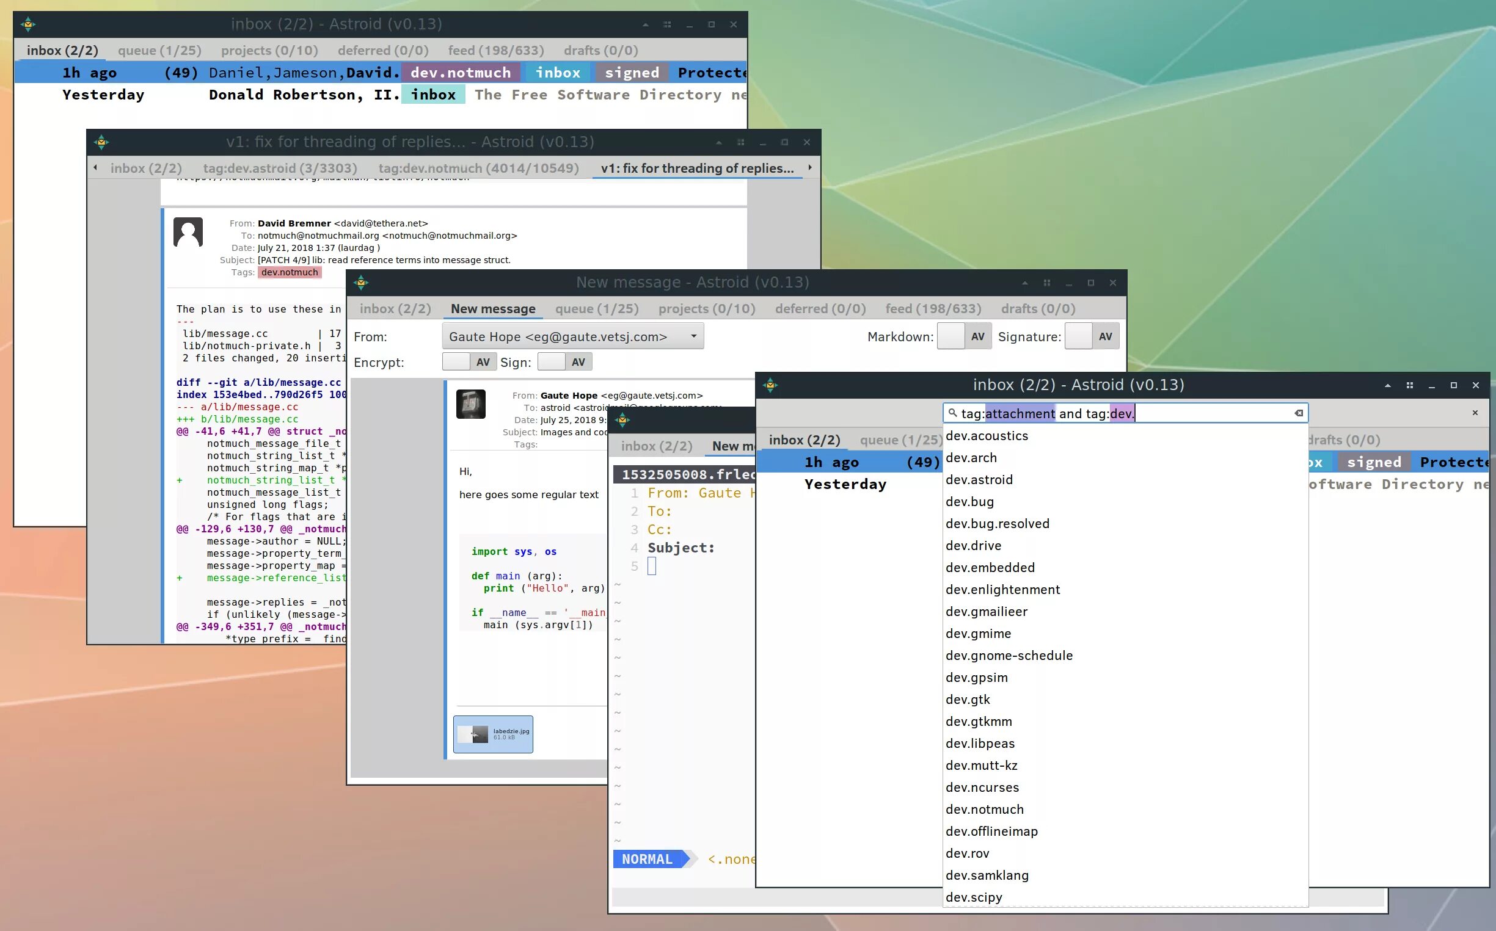The height and width of the screenshot is (931, 1496).
Task: Select dev.gtk from the tag suggestion list
Action: pyautogui.click(x=967, y=698)
